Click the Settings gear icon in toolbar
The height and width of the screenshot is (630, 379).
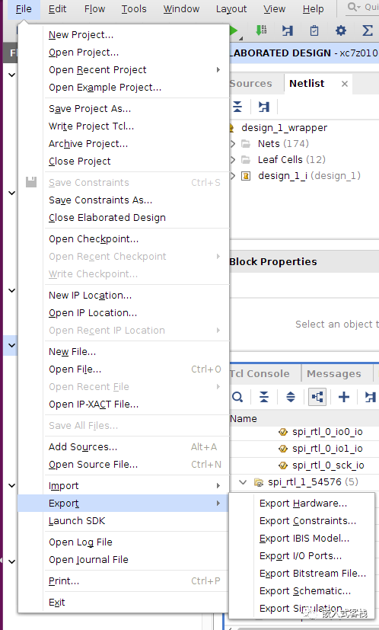coord(340,30)
